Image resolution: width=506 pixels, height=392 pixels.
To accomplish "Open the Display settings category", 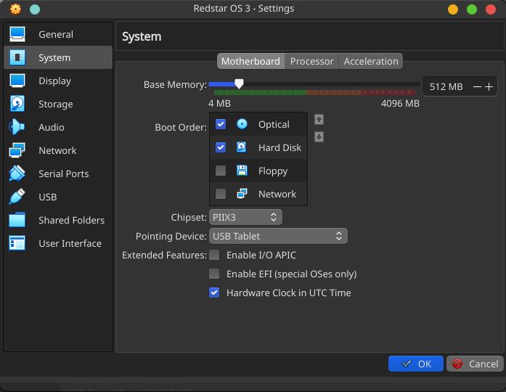I will [58, 81].
